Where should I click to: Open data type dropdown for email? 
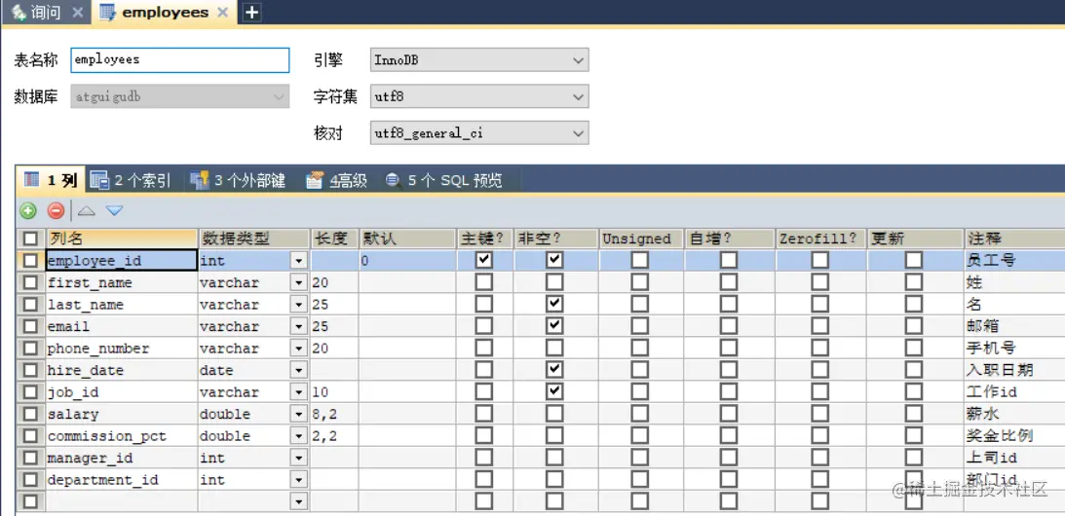(x=298, y=326)
